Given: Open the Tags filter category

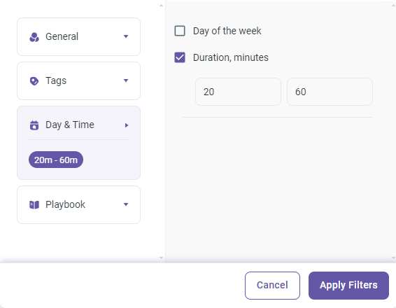Looking at the screenshot, I should [78, 81].
